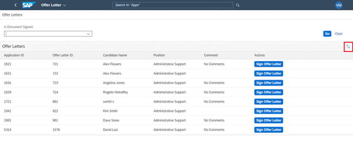Go back with the header arrow
The image size is (353, 164).
click(15, 5)
